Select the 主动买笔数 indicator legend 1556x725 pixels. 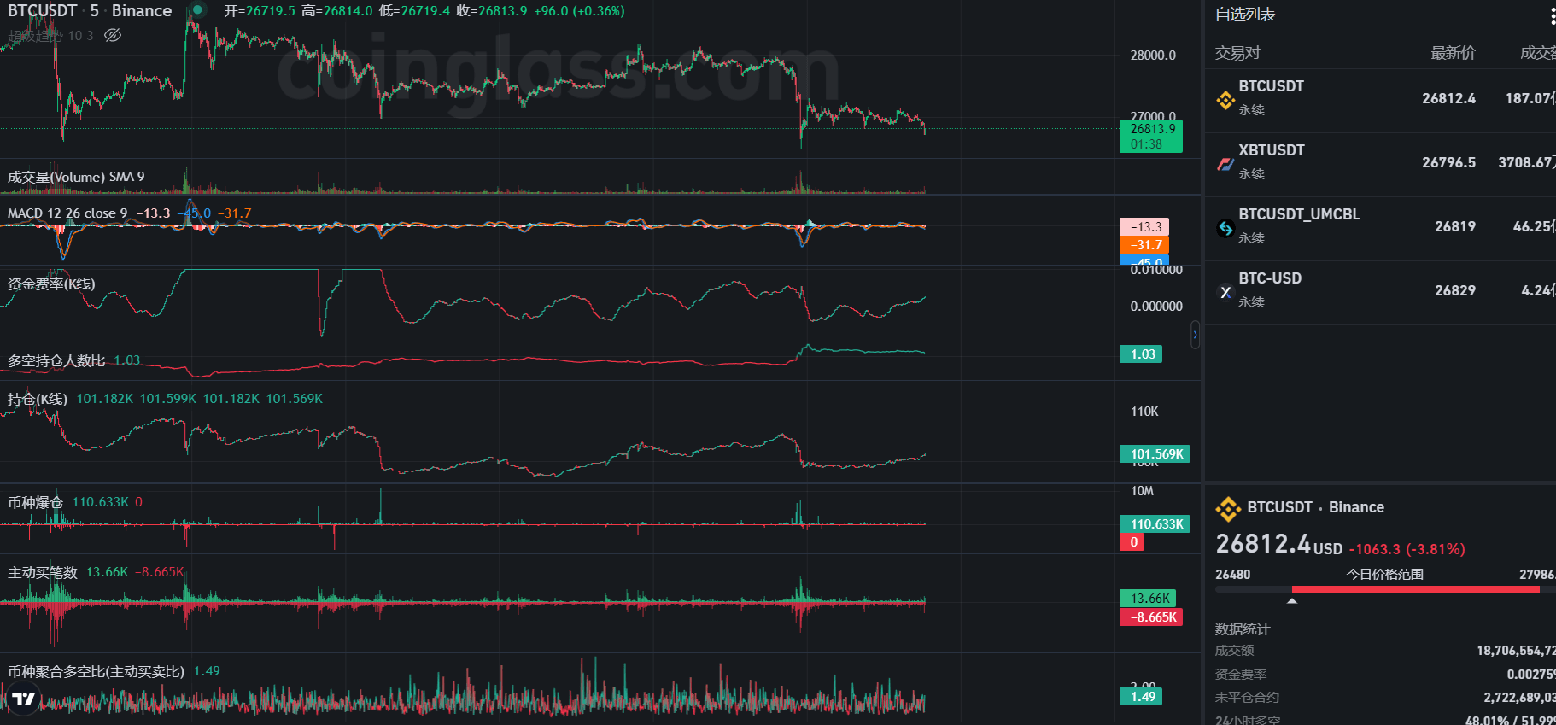(x=43, y=572)
